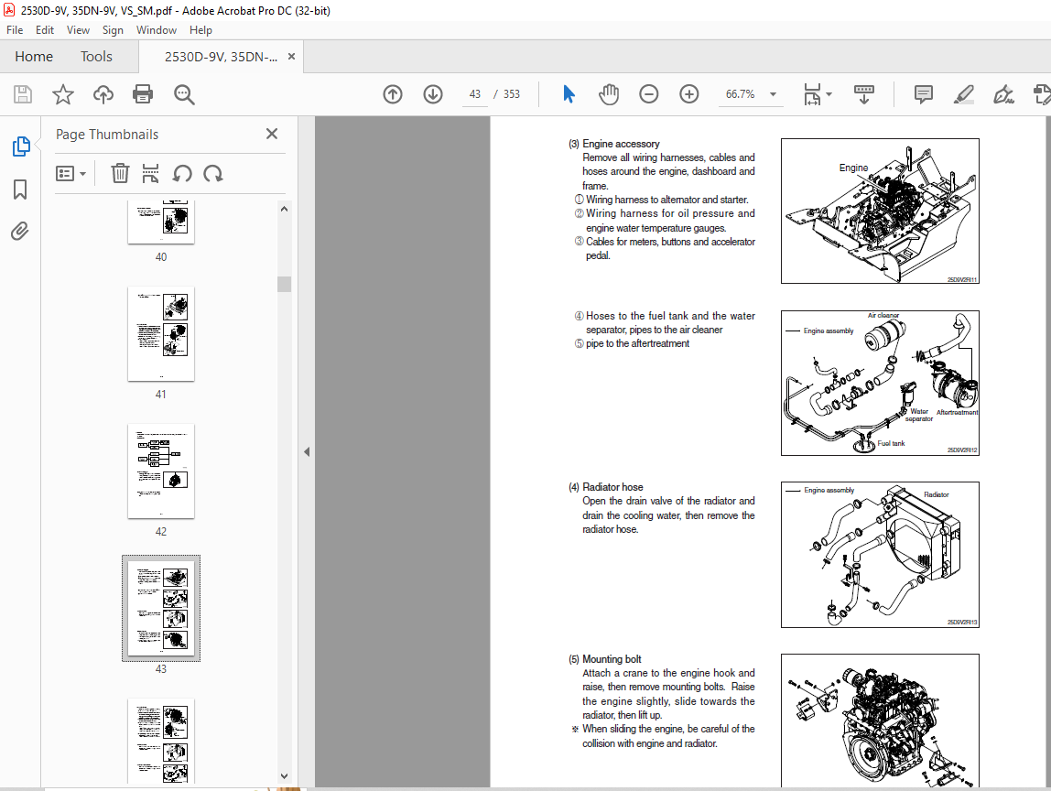Click the 'Mounting bolt' heading text
The width and height of the screenshot is (1051, 791).
pos(612,659)
